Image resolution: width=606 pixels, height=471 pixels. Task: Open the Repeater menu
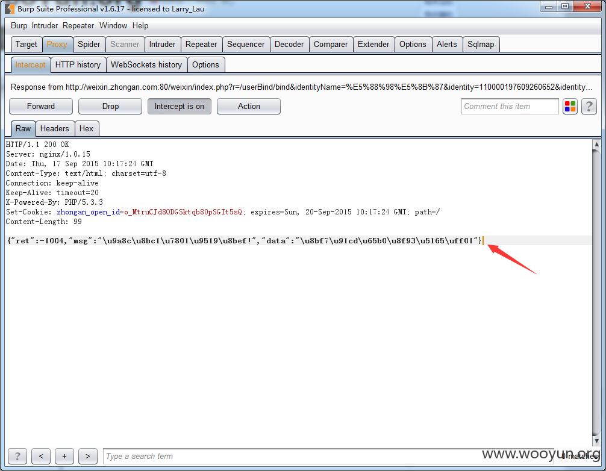point(78,25)
